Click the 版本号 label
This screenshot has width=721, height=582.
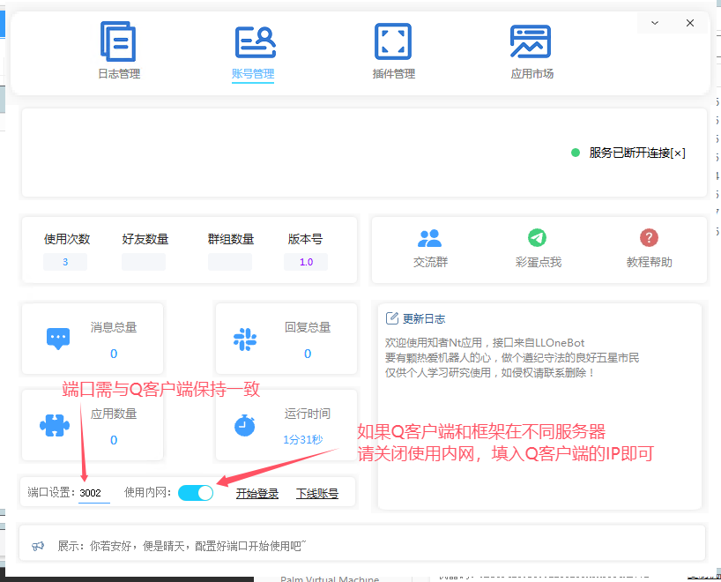[x=305, y=239]
